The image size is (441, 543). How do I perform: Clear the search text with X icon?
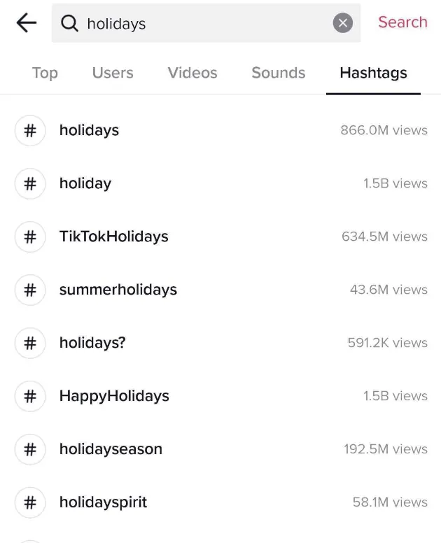tap(342, 23)
